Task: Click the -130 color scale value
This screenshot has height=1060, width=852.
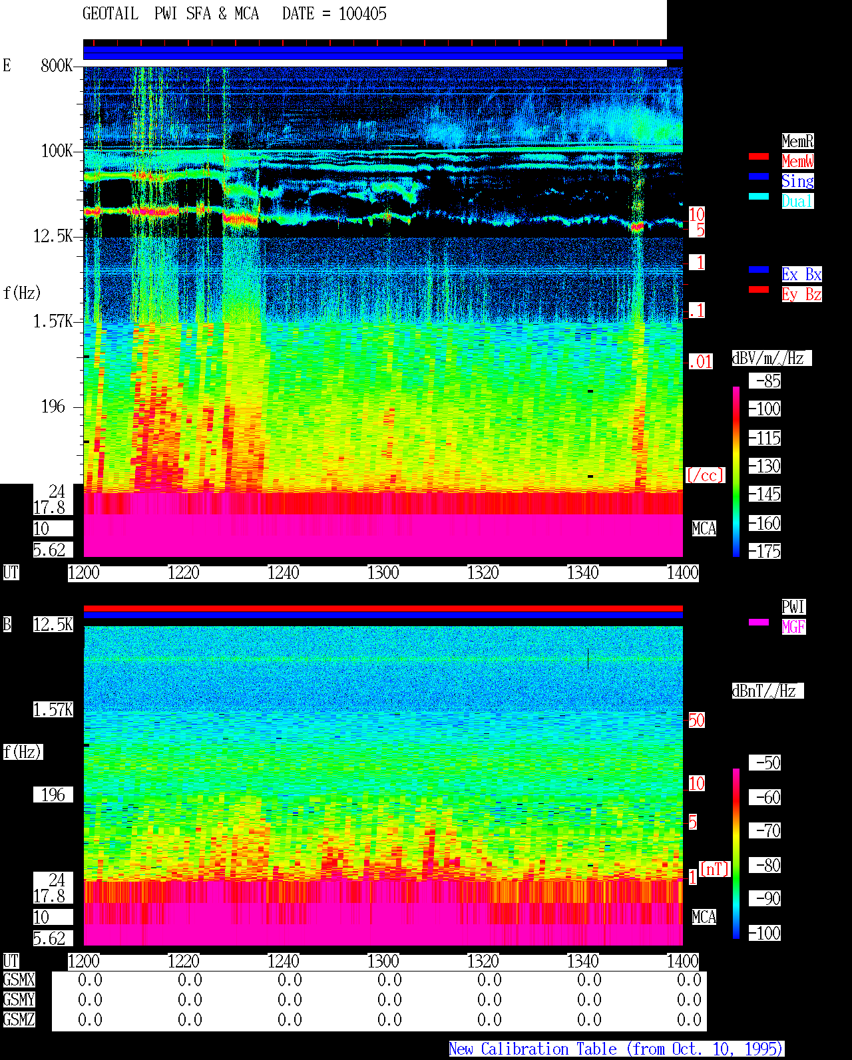Action: point(765,466)
